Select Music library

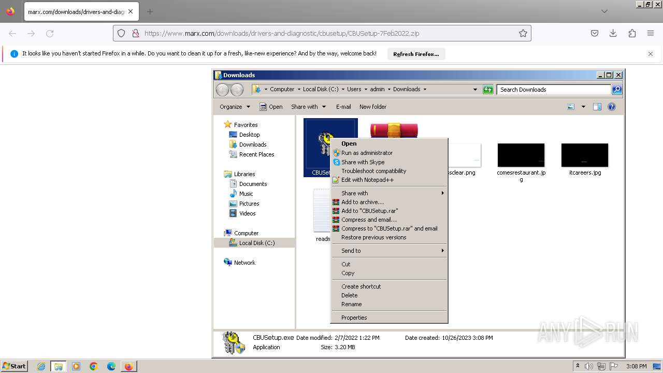coord(241,194)
